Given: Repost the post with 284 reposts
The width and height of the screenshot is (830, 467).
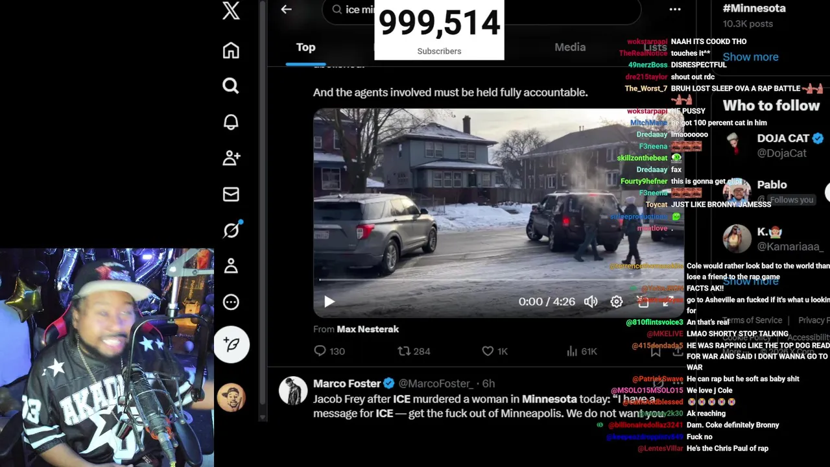Looking at the screenshot, I should point(414,351).
